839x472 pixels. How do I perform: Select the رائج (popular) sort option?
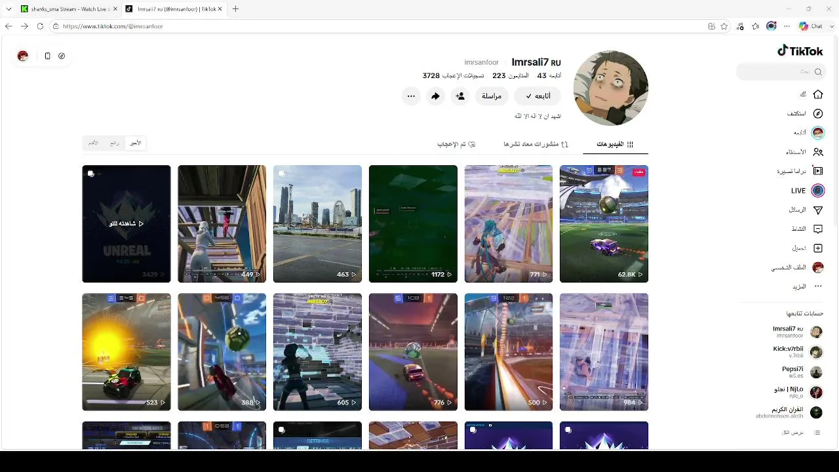(115, 143)
